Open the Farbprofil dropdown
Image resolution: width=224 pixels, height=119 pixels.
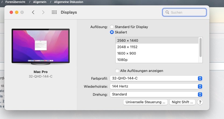click(x=156, y=78)
